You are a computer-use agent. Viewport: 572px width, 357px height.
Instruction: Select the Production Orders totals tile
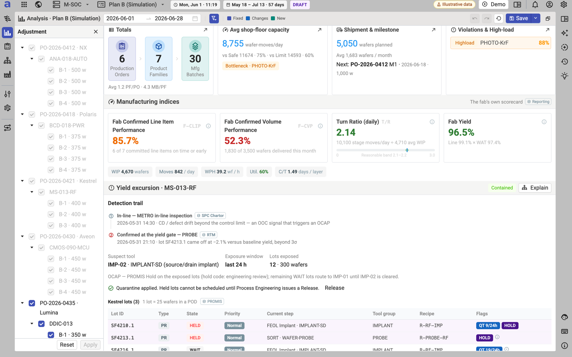pos(122,59)
